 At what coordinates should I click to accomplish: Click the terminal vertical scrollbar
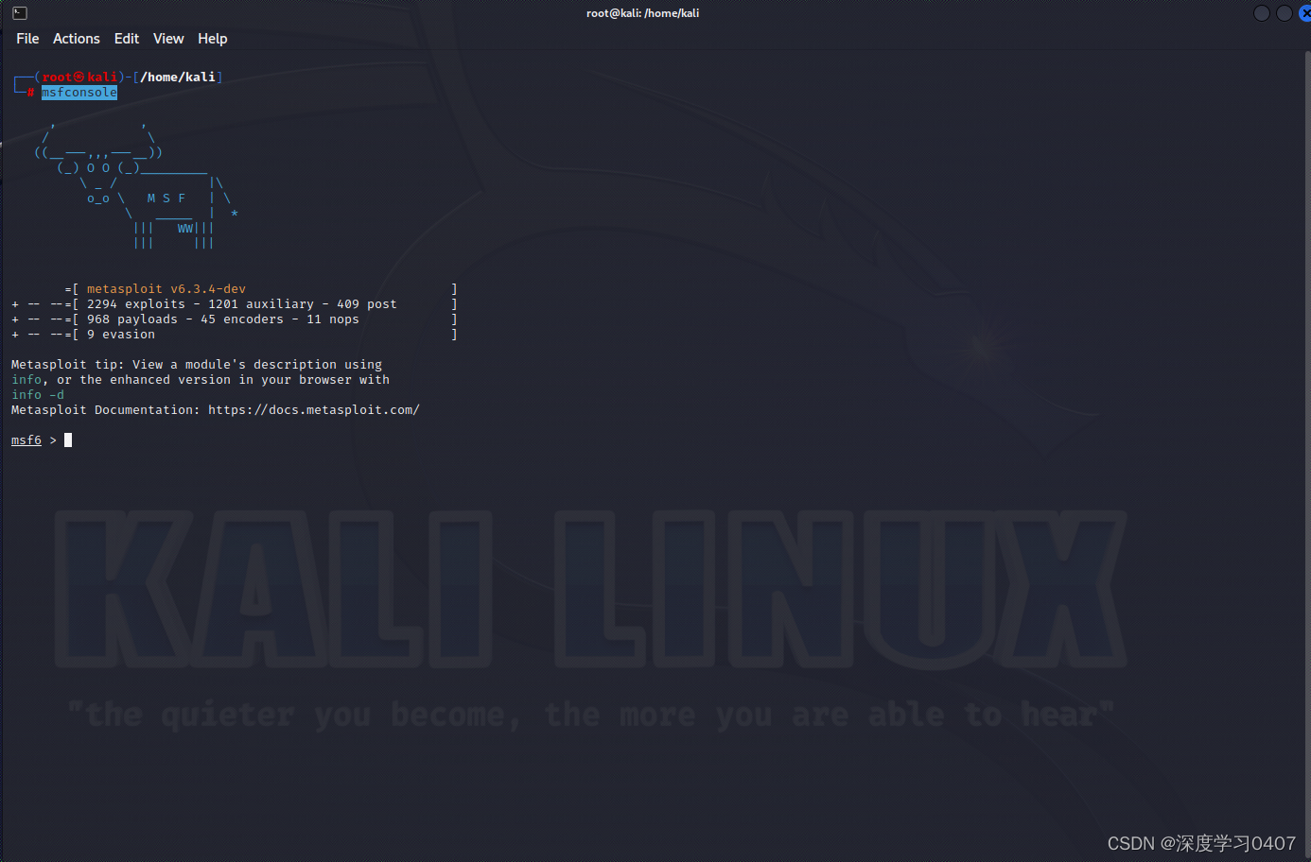pos(1307,454)
